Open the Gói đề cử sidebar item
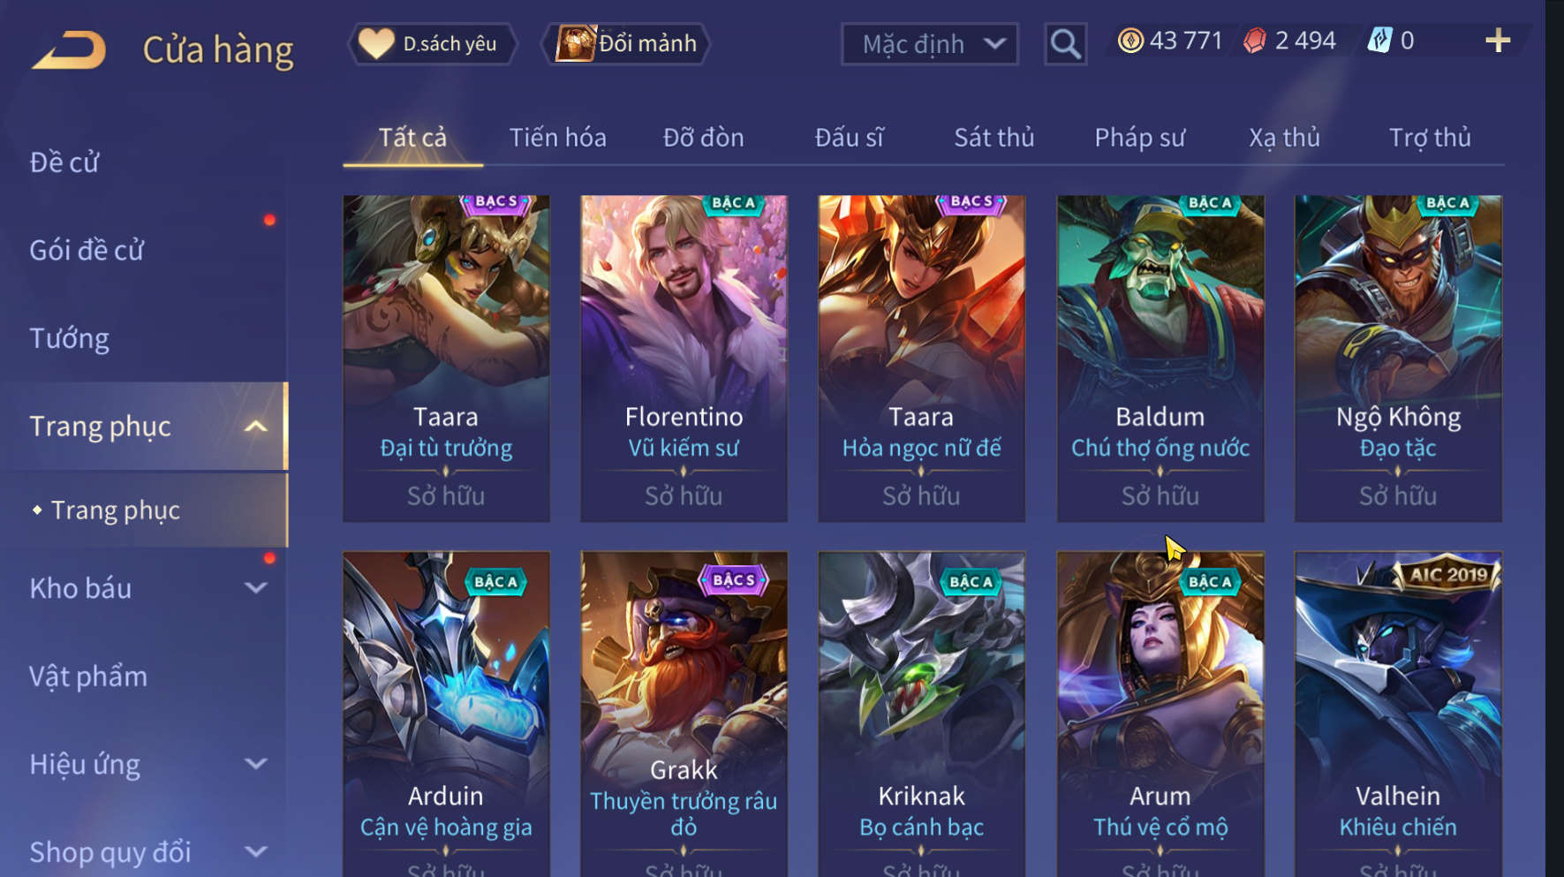1564x877 pixels. (87, 250)
